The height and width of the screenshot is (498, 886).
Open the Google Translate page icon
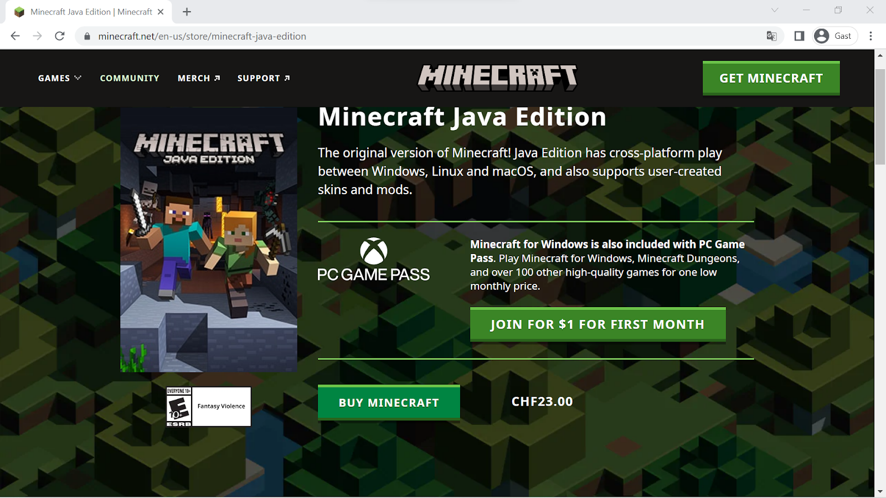click(771, 36)
